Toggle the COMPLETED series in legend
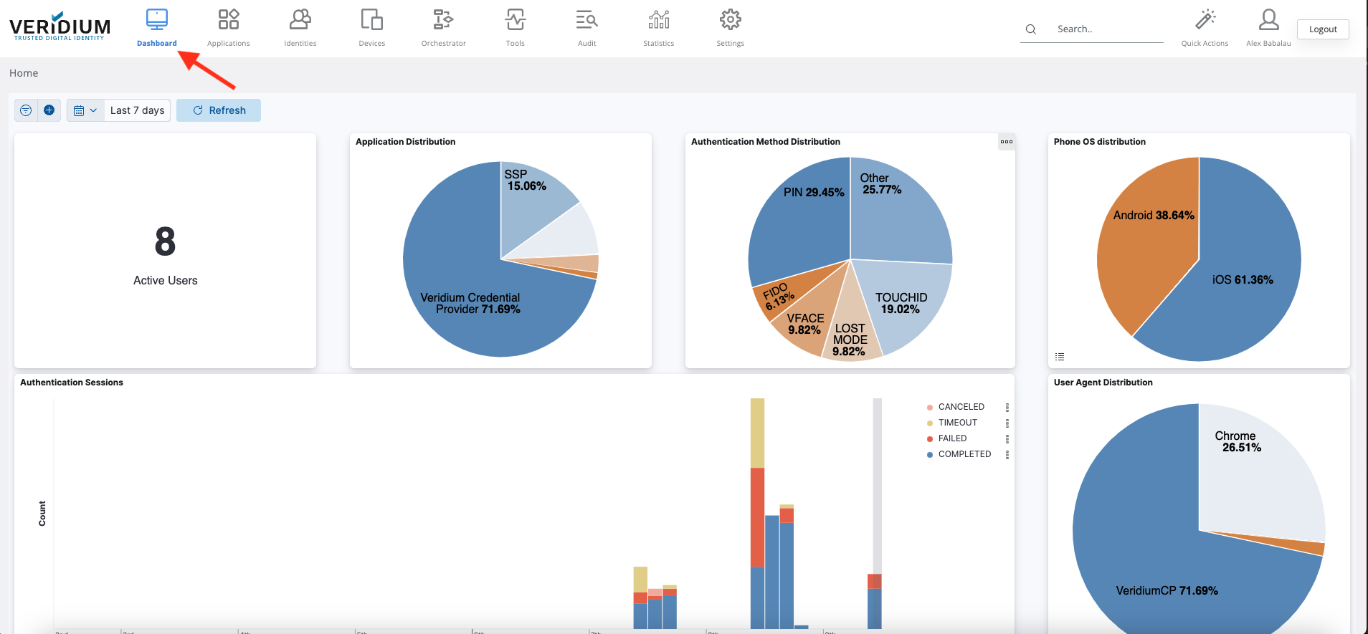Viewport: 1368px width, 634px height. pos(964,454)
